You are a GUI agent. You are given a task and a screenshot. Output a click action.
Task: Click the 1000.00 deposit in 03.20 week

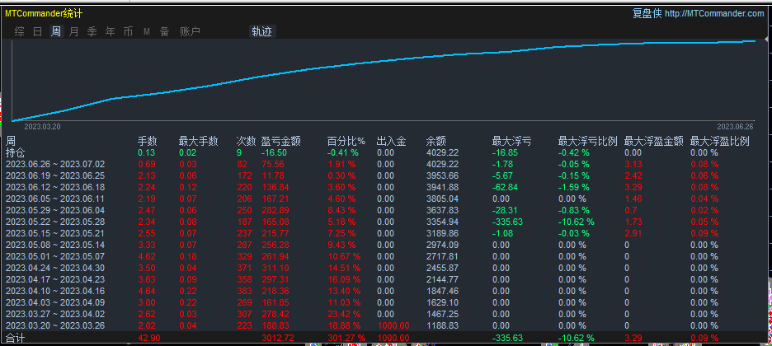(393, 325)
